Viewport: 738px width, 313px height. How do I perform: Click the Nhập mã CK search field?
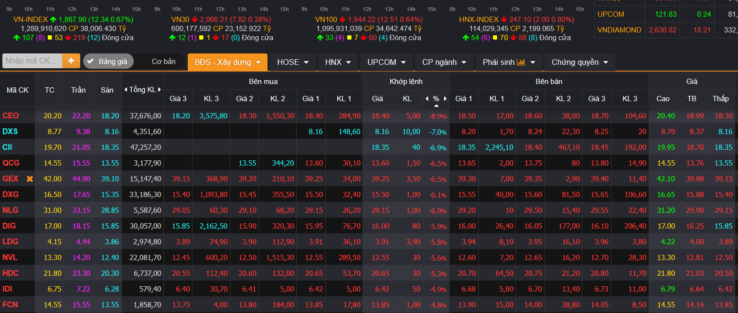[32, 61]
